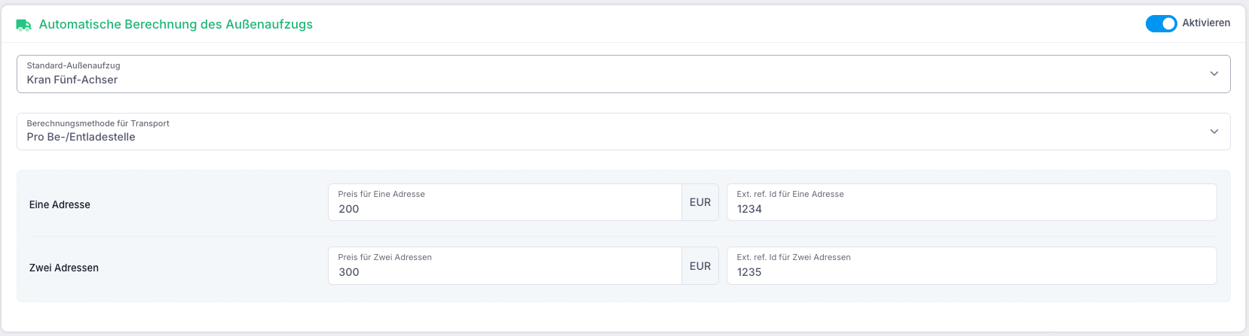1249x336 pixels.
Task: Click the Standard-Außenaufzug chevron arrow
Action: click(1214, 74)
